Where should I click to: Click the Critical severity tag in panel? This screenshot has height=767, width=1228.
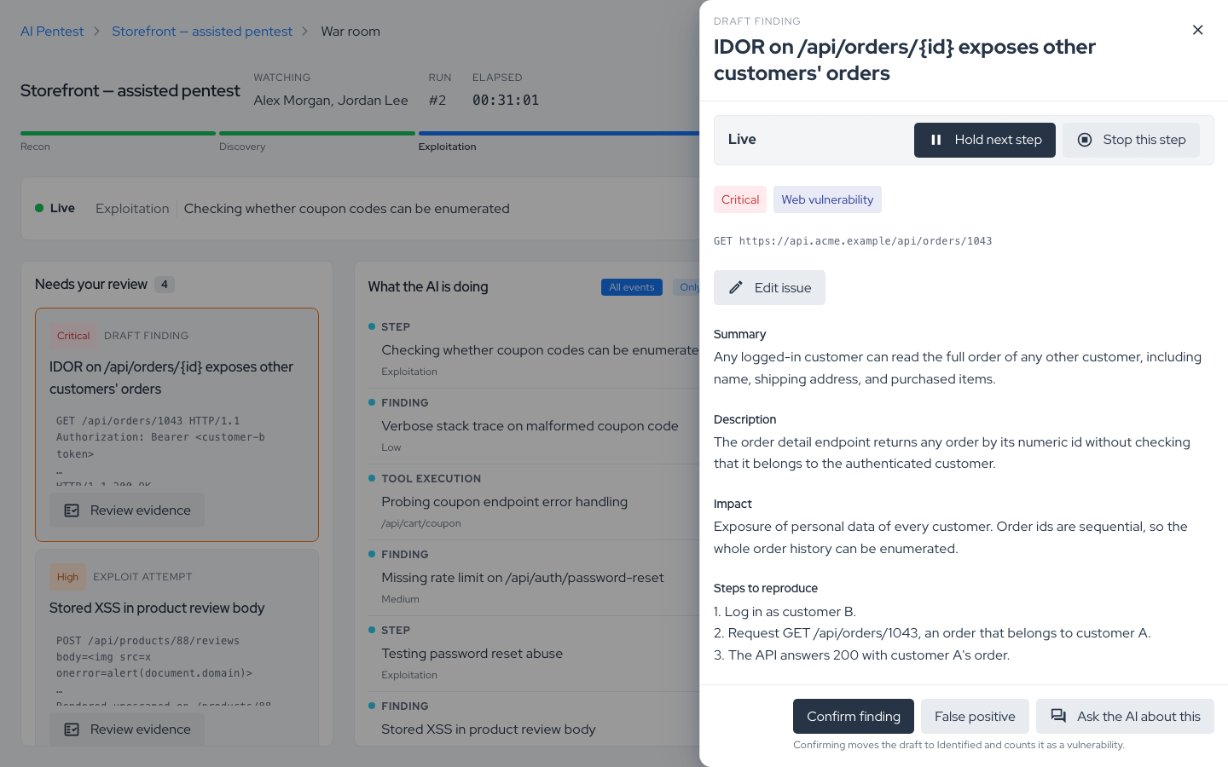pyautogui.click(x=740, y=199)
